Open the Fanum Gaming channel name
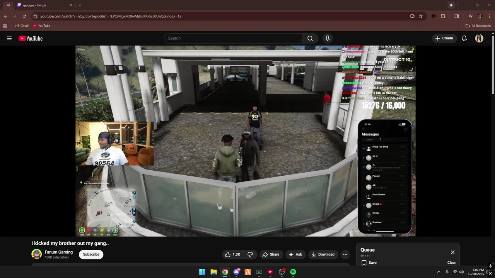495x278 pixels. (59, 252)
